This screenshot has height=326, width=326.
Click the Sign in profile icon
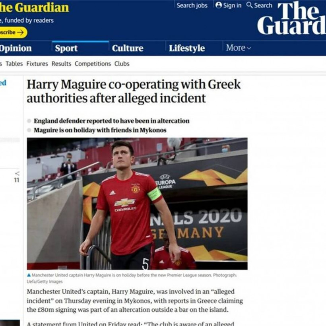point(219,5)
